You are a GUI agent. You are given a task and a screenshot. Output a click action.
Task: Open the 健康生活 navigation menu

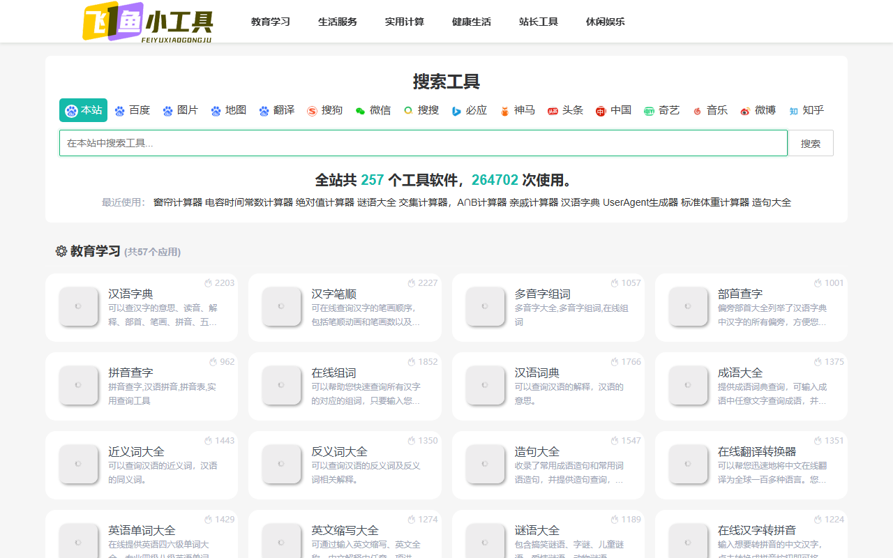(472, 22)
